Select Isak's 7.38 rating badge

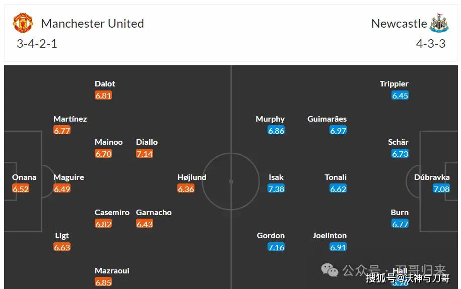[x=276, y=188]
